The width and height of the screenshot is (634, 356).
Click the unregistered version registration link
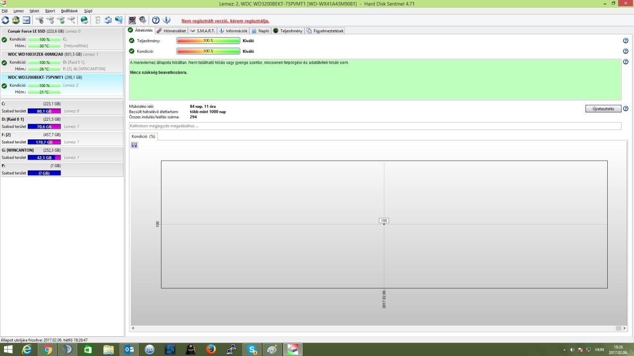coord(225,21)
